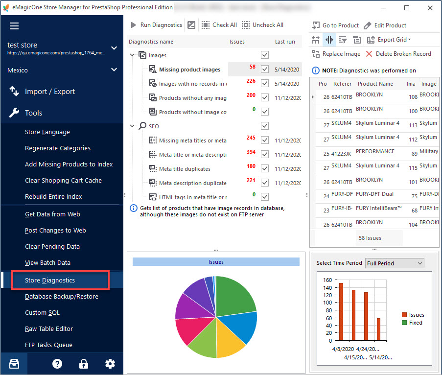Toggle the Images group checkbox
Screen dimensions: 442x375
point(265,55)
